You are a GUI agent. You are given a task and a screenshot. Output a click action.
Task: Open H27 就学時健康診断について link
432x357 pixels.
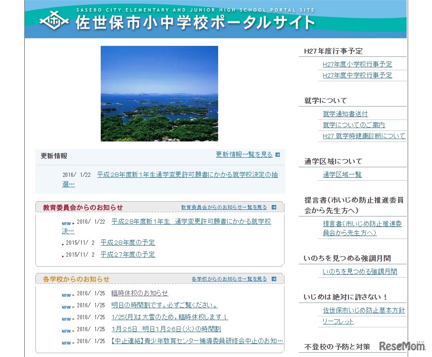tap(364, 136)
